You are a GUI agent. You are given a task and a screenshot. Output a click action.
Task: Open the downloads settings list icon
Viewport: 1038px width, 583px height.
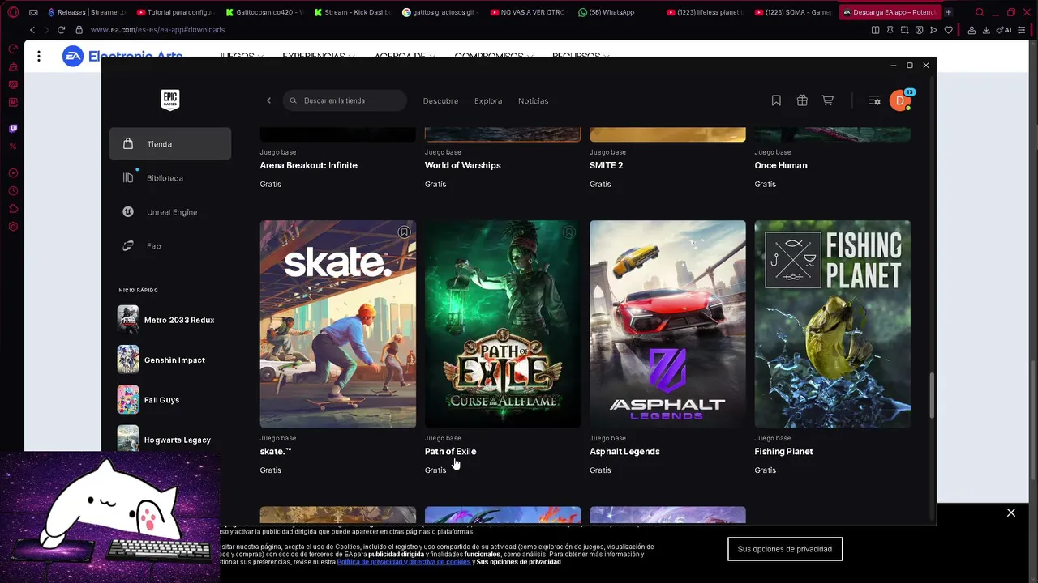(x=874, y=100)
